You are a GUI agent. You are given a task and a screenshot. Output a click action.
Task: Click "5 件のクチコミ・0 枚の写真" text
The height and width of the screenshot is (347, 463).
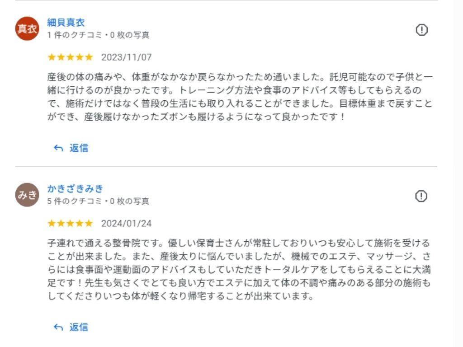pos(98,201)
